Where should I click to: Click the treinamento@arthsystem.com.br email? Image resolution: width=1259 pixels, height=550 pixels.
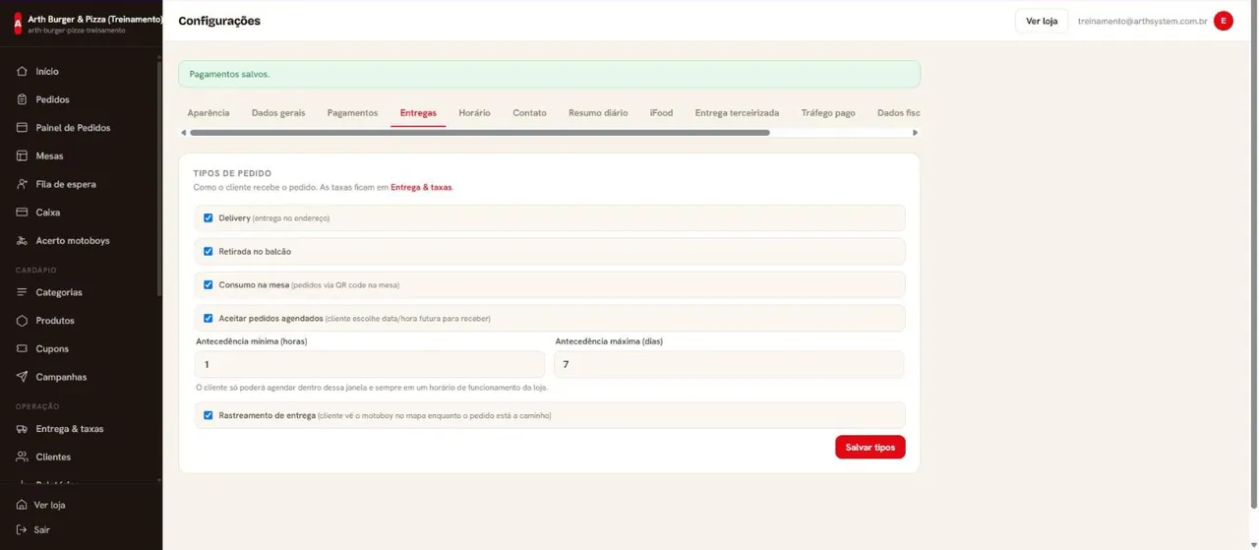1143,21
